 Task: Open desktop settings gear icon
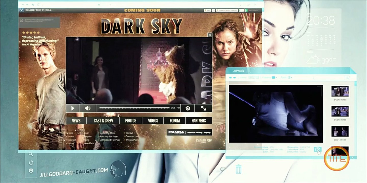pyautogui.click(x=31, y=171)
